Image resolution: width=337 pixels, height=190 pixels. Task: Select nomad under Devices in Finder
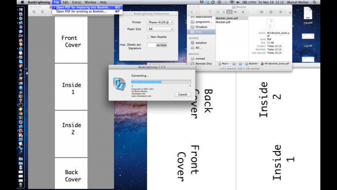(201, 58)
